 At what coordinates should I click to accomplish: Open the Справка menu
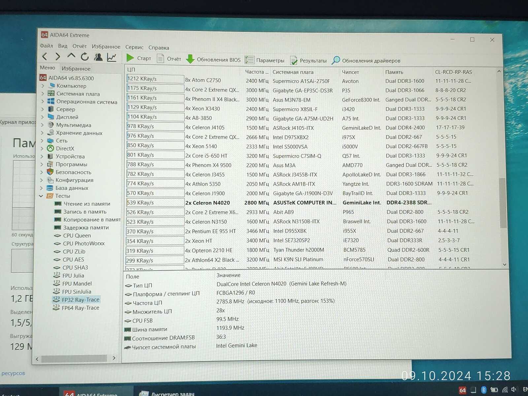pos(159,48)
